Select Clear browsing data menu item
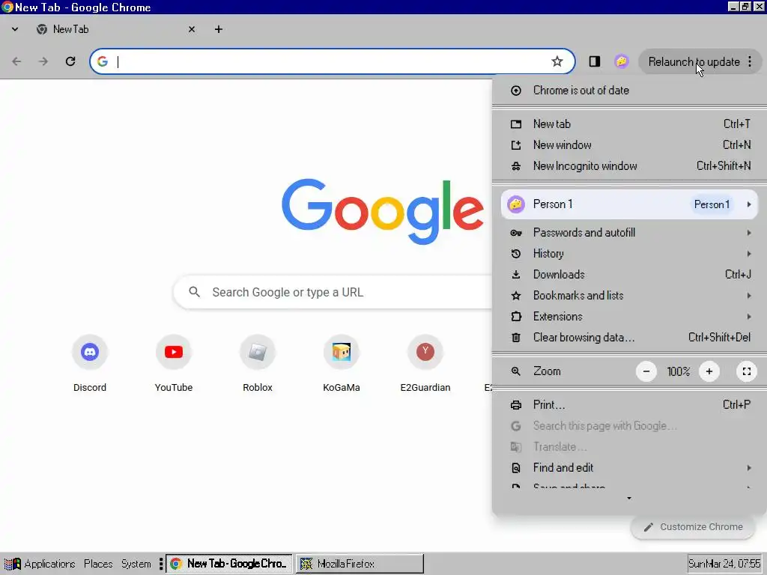Viewport: 767px width, 575px height. point(629,338)
